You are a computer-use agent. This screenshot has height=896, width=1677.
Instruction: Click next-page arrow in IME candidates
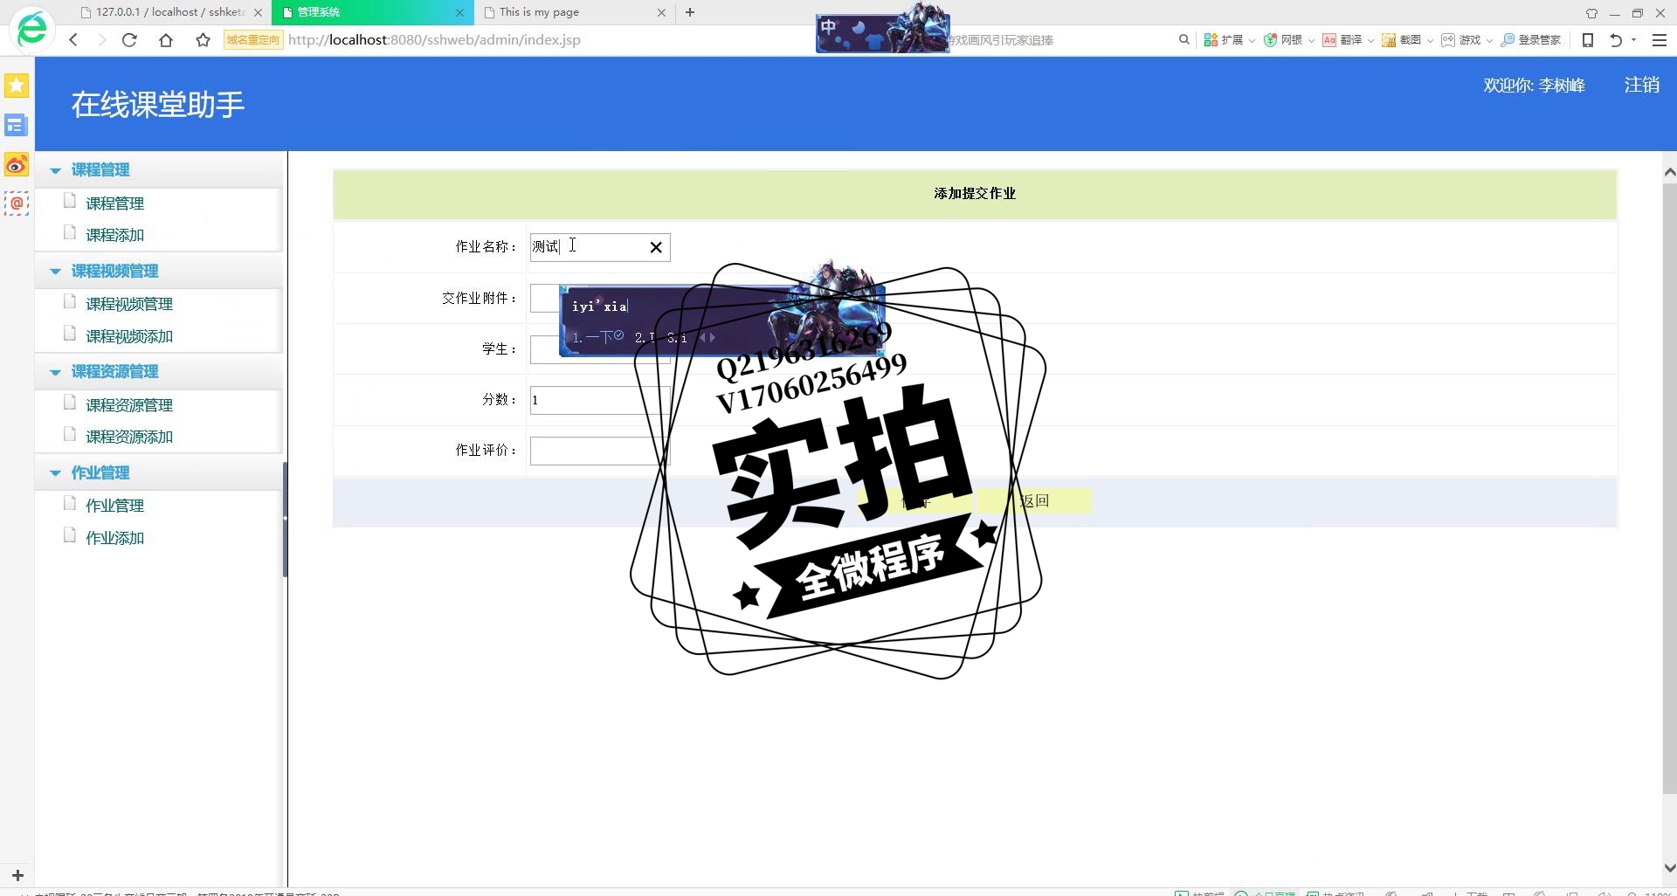[713, 337]
